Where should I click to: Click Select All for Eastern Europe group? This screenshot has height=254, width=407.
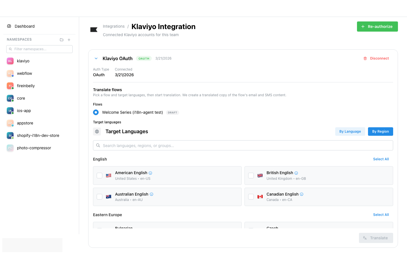381,215
